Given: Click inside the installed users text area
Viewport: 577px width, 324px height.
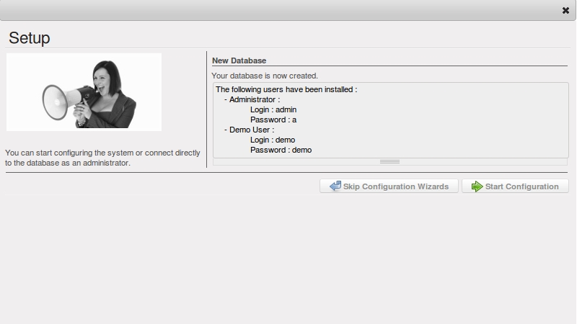Looking at the screenshot, I should tap(391, 120).
